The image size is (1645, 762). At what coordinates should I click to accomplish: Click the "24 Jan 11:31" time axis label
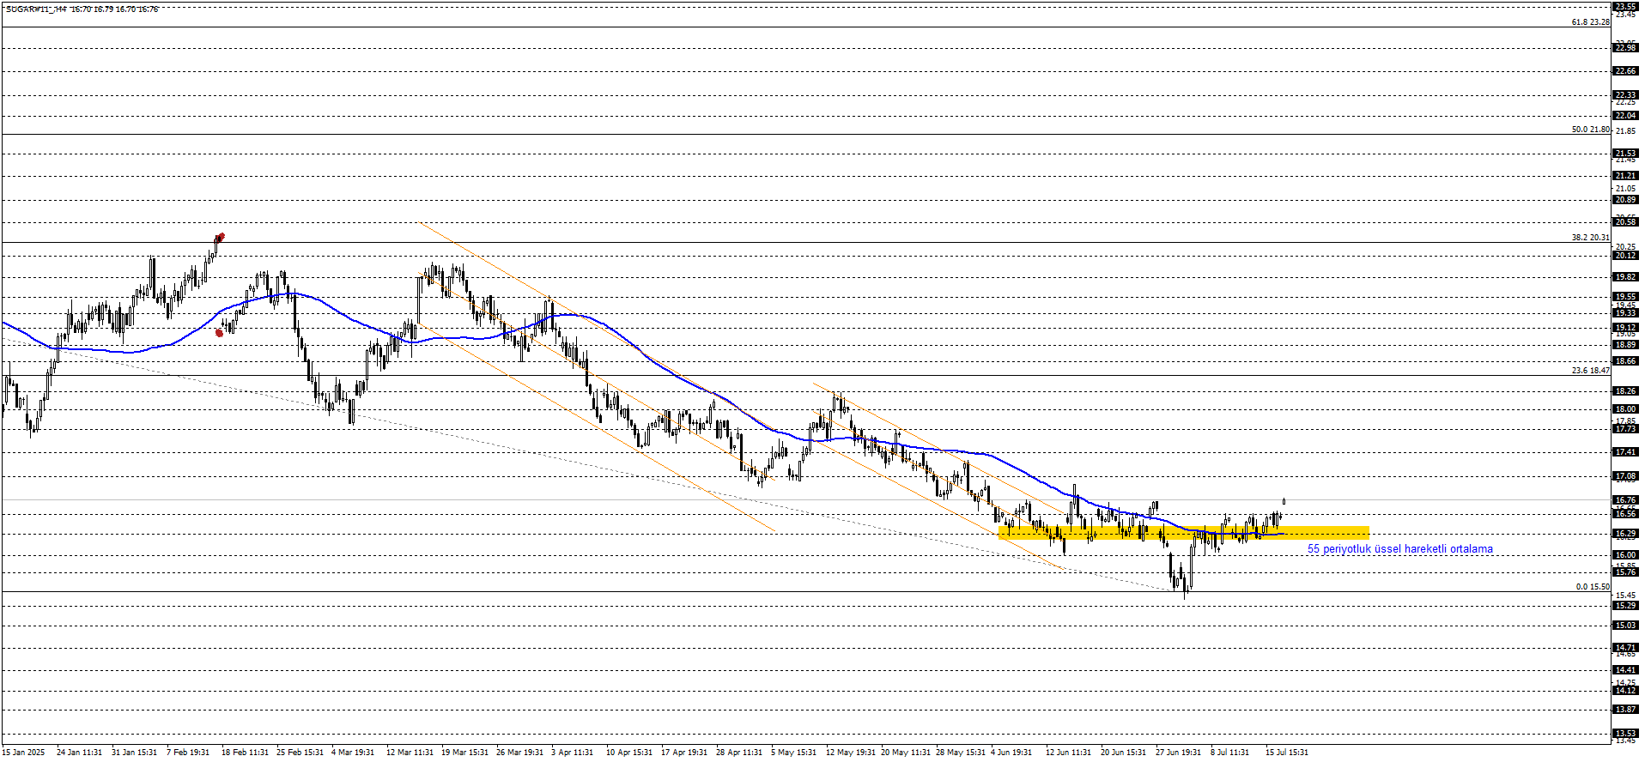pos(79,753)
